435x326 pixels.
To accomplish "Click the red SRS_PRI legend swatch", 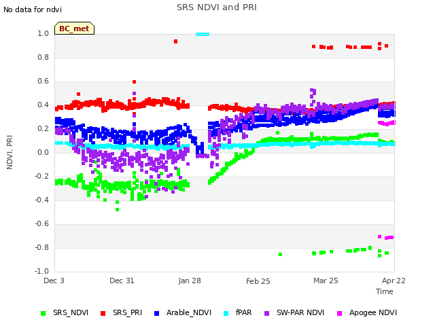I will tap(103, 313).
